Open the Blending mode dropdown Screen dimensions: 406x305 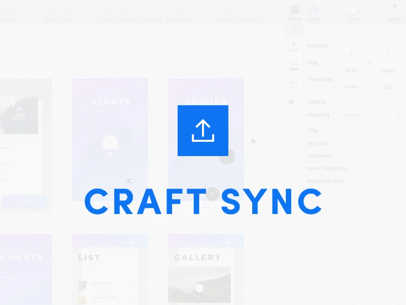pos(370,115)
